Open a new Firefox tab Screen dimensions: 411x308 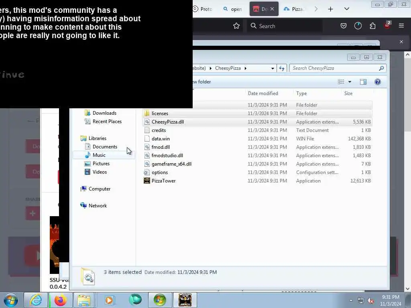(x=331, y=9)
